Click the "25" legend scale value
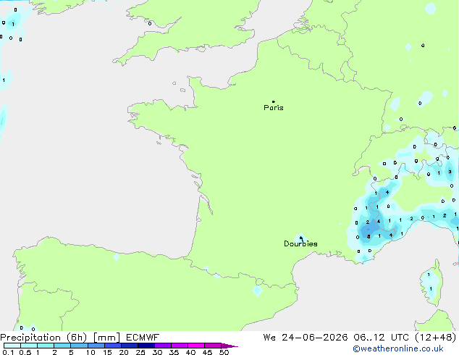The width and height of the screenshot is (459, 355). point(140,352)
